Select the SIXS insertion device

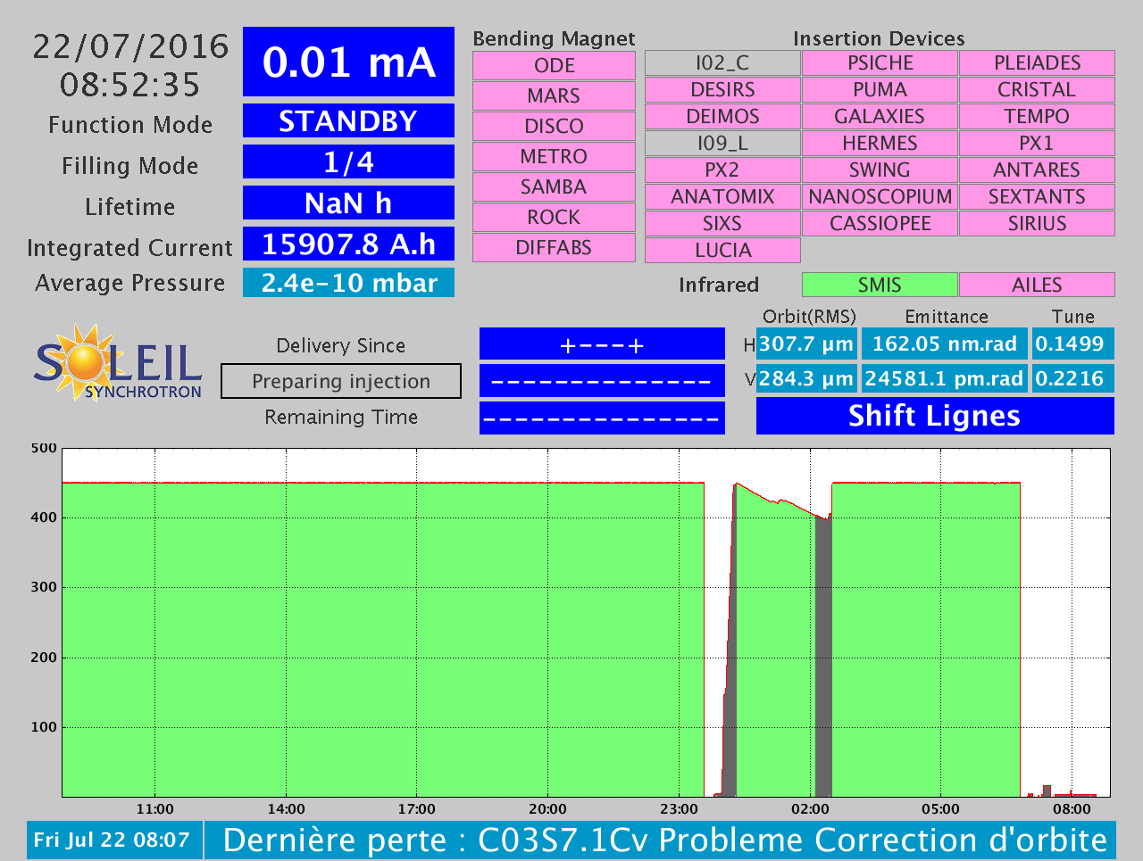point(722,224)
